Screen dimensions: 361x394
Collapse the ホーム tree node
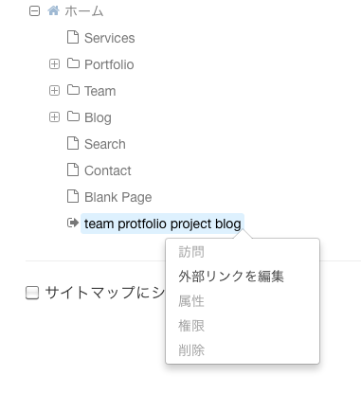[x=34, y=11]
